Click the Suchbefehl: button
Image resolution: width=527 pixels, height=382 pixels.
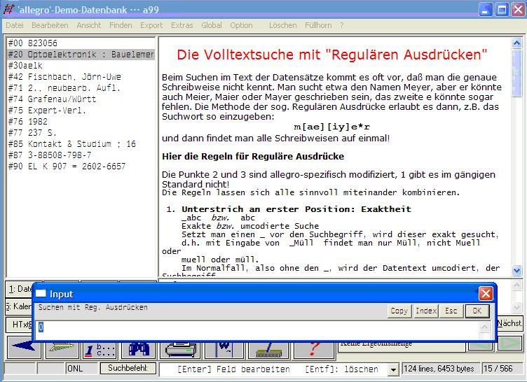(x=128, y=368)
